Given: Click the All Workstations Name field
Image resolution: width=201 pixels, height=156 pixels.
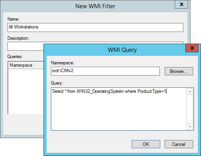Looking at the screenshot, I should 95,27.
